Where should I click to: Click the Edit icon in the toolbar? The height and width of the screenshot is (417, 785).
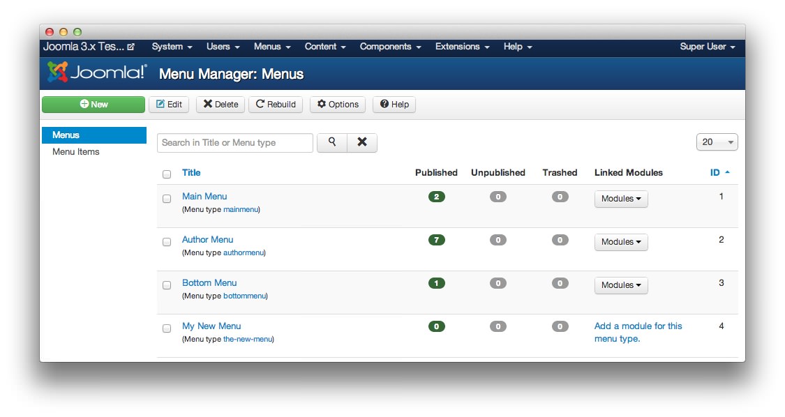tap(169, 104)
